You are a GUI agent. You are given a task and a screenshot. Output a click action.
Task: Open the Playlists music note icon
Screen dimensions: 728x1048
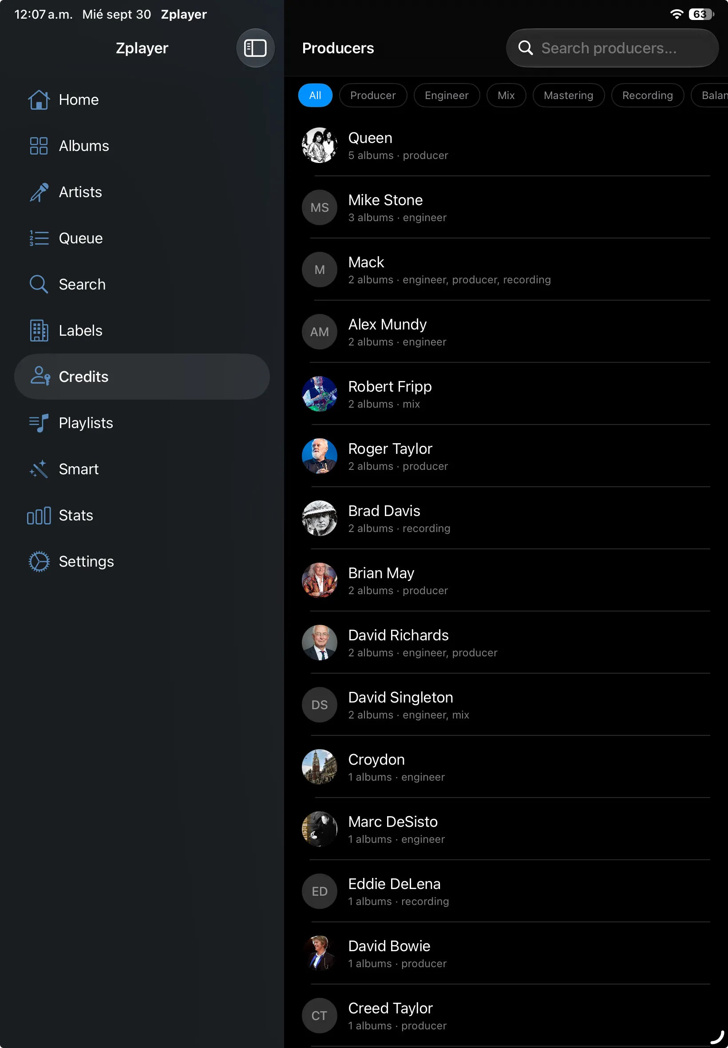tap(39, 423)
